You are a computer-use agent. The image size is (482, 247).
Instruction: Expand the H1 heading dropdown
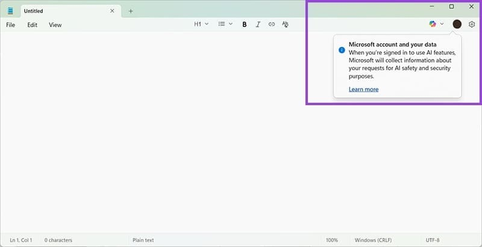(x=201, y=24)
